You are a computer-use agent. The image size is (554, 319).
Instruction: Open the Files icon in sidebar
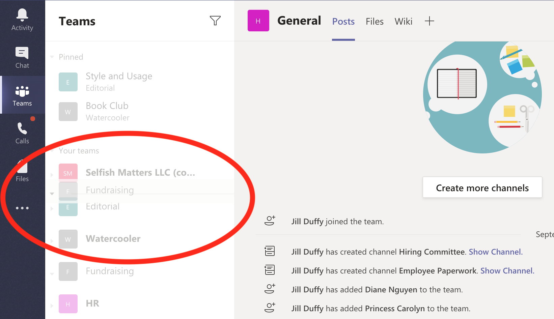[x=22, y=166]
